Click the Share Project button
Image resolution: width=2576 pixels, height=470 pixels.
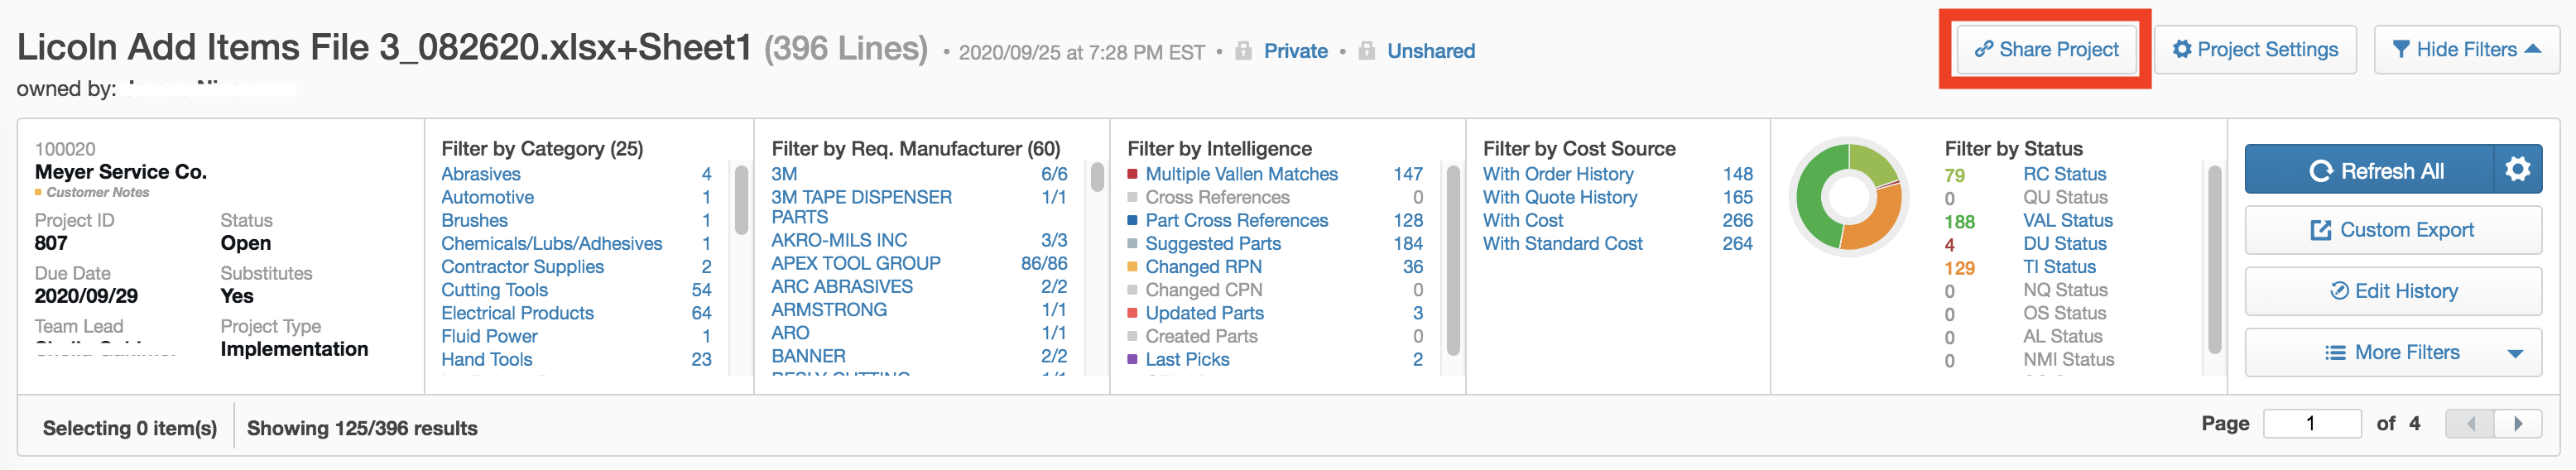[2046, 50]
